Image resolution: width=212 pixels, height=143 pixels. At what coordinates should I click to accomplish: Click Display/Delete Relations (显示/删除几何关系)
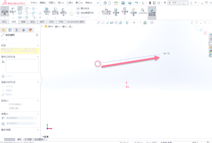click(106, 11)
